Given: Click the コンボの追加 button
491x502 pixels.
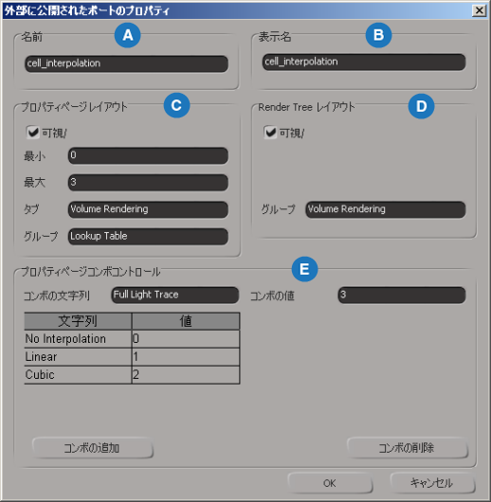Looking at the screenshot, I should 93,448.
